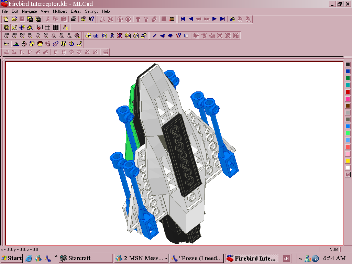Pick the yellow color swatch
Image resolution: width=352 pixels, height=264 pixels.
tap(348, 161)
